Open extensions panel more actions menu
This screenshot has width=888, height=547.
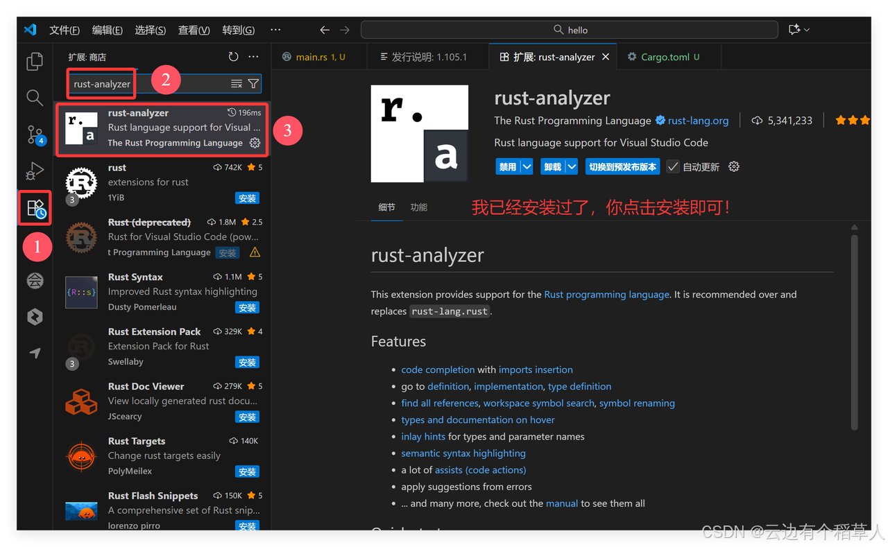coord(253,57)
